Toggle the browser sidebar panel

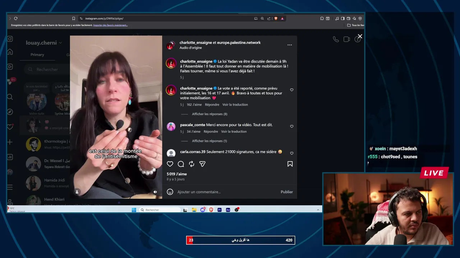[343, 18]
